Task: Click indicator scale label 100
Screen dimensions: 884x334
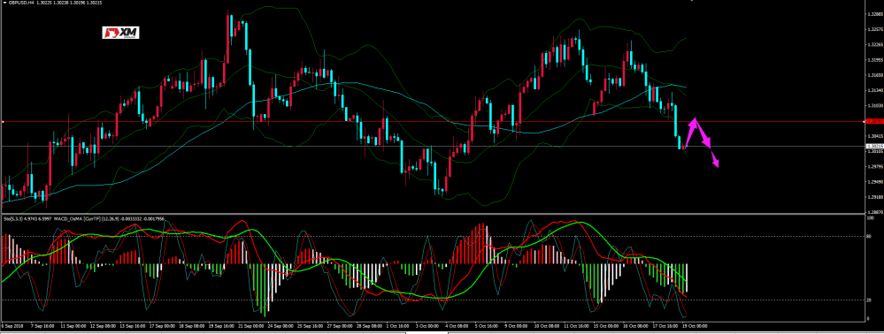Action: pos(870,217)
